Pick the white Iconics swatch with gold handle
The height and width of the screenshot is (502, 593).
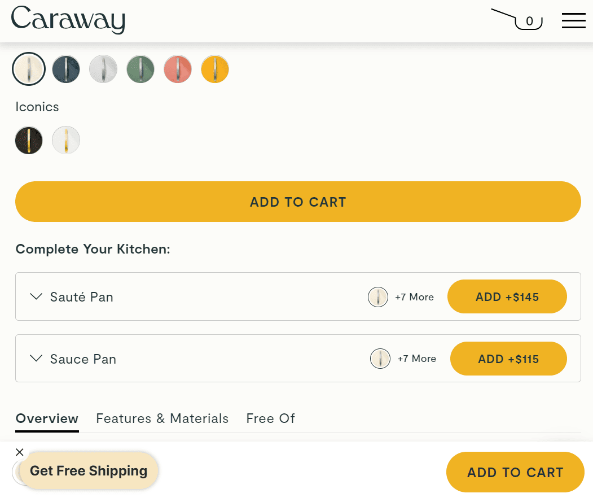66,140
